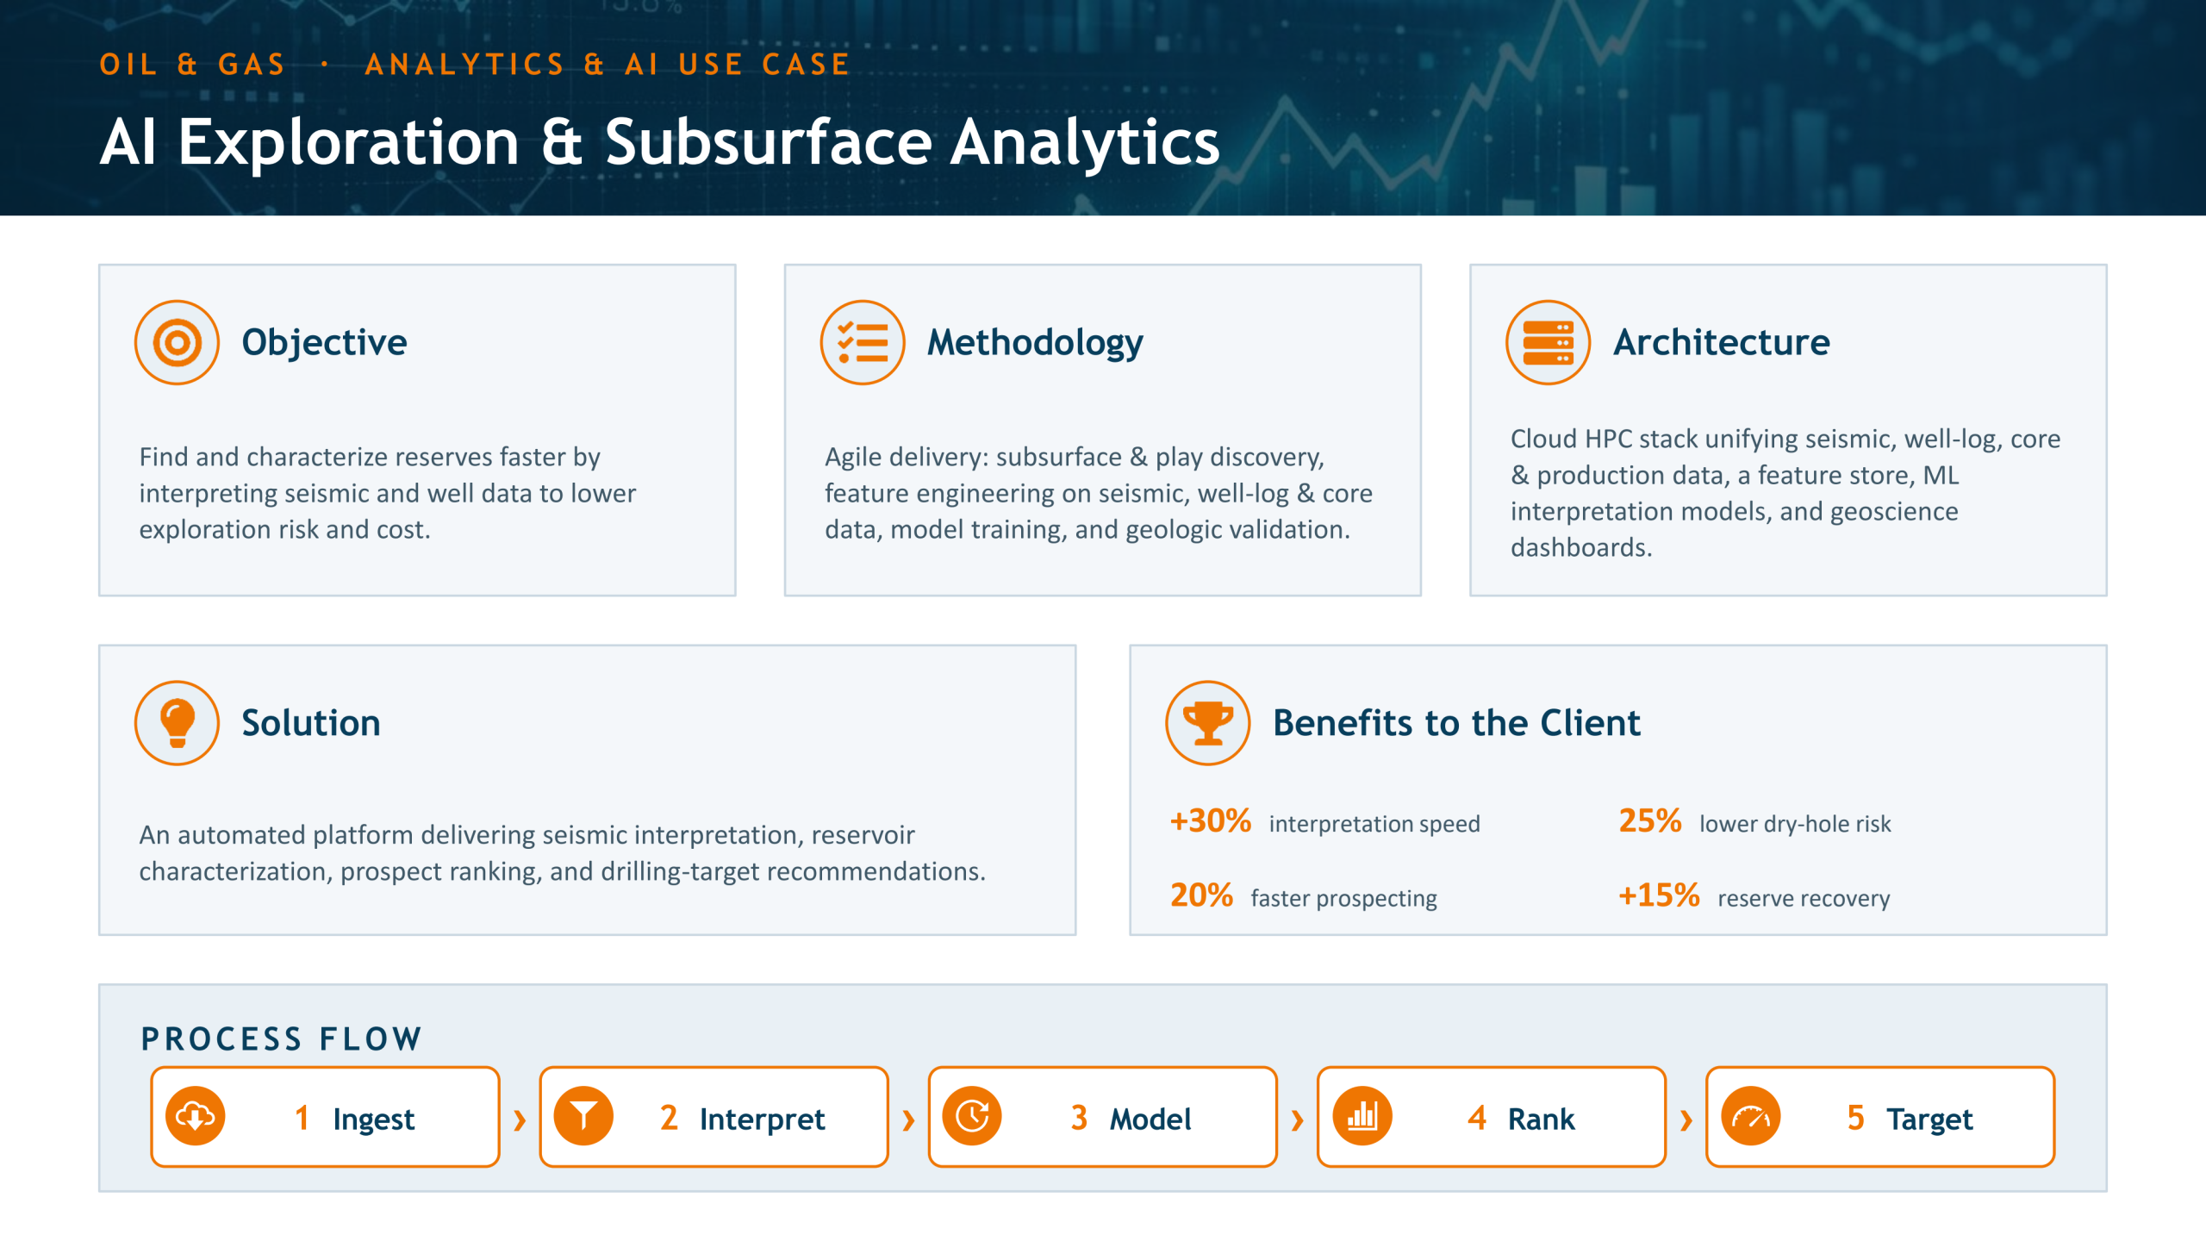Screen dimensions: 2206x1241
Task: Click the Model clock refresh icon
Action: [x=973, y=1117]
